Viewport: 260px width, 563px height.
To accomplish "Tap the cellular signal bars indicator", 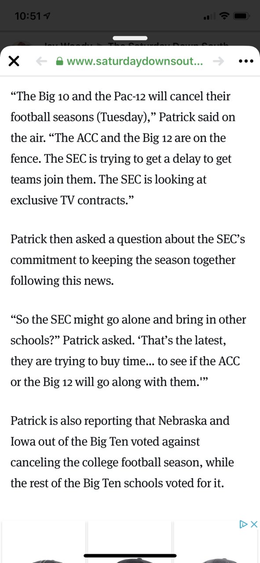I will (x=209, y=17).
